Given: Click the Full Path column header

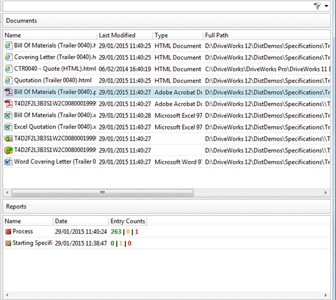Looking at the screenshot, I should tap(263, 35).
